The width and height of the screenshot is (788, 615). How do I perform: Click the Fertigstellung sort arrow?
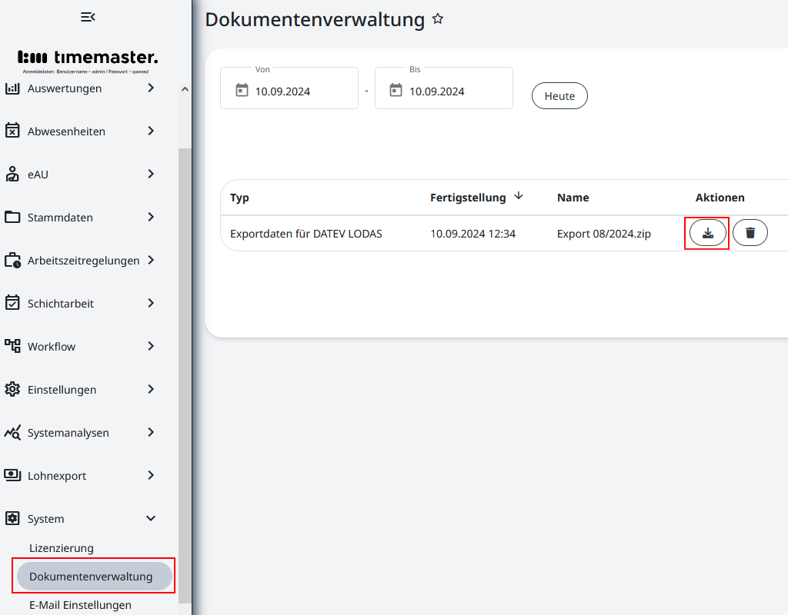point(519,196)
